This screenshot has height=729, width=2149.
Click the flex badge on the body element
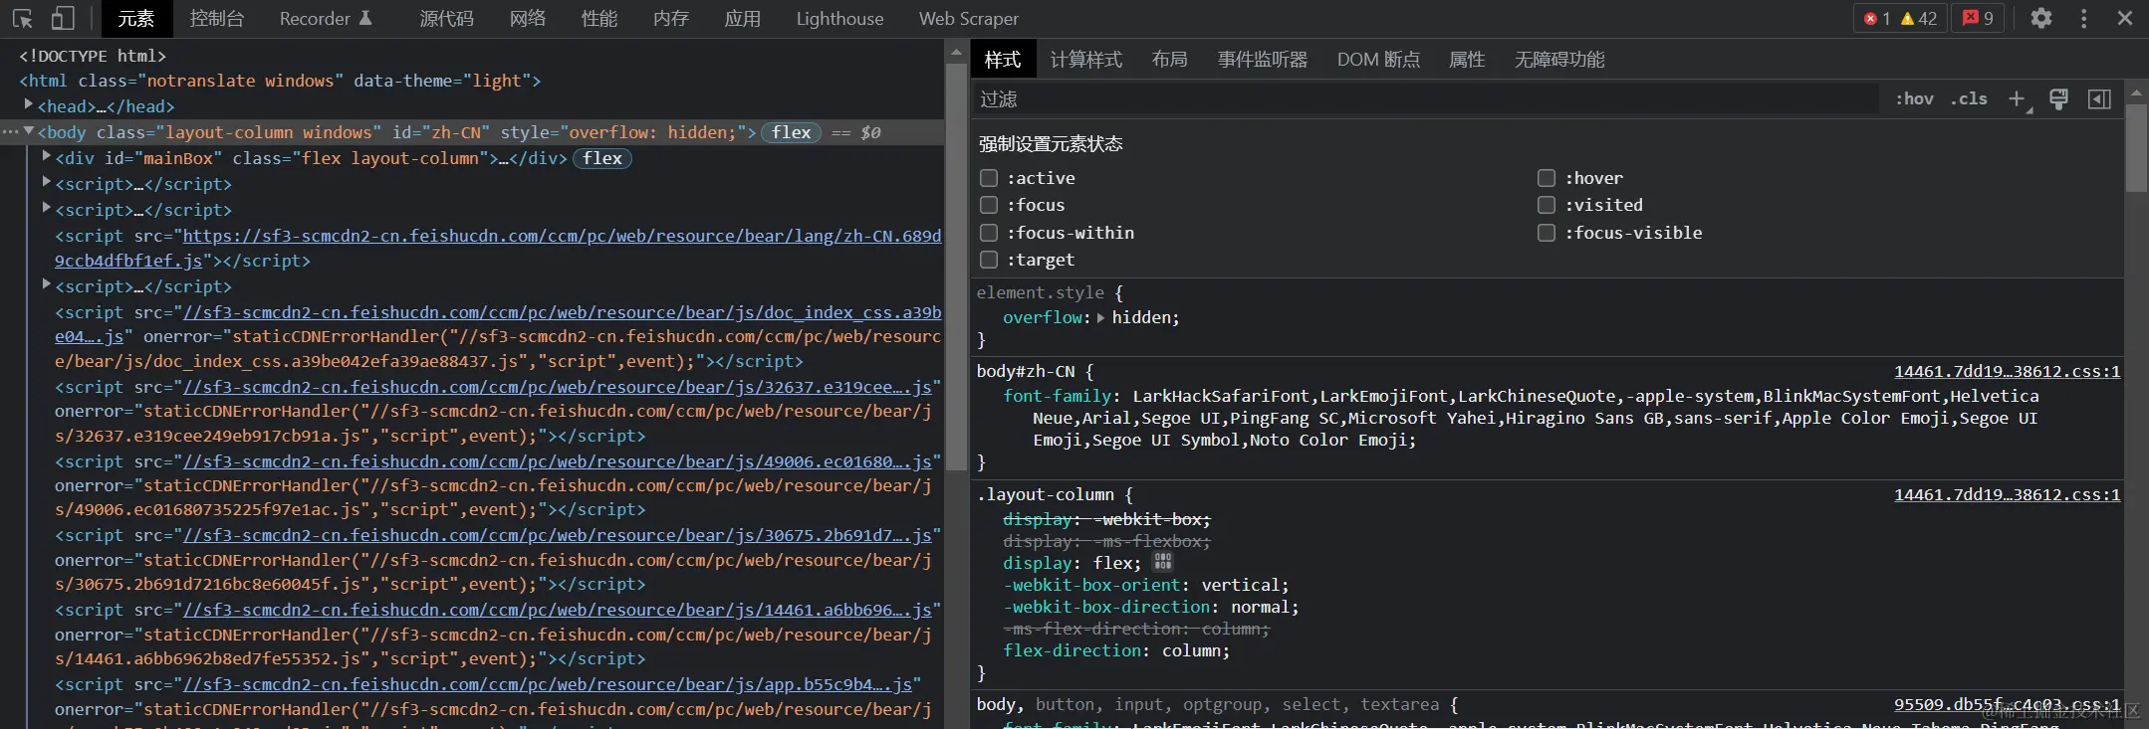[791, 132]
